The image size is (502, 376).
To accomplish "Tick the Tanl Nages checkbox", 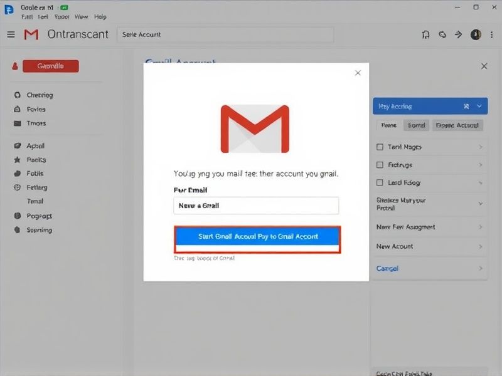I will tap(380, 147).
